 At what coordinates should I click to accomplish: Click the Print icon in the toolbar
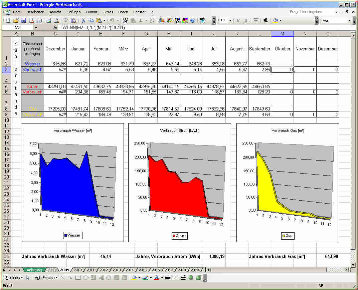point(48,20)
